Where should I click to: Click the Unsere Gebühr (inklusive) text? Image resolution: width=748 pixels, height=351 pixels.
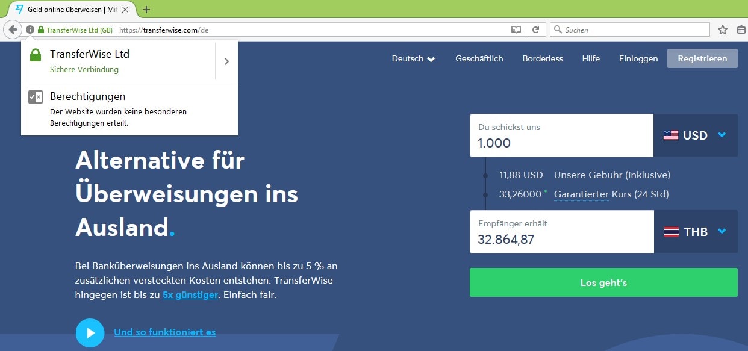point(612,175)
